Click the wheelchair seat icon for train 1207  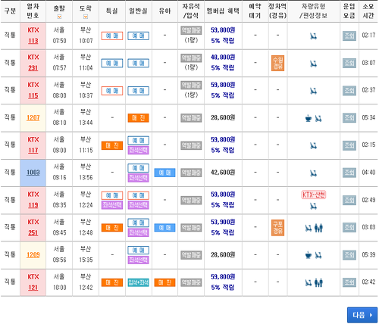click(x=318, y=118)
